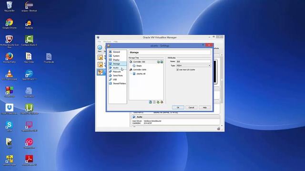Open Display settings category
Screen dimensions: 305x171
[x=118, y=60]
